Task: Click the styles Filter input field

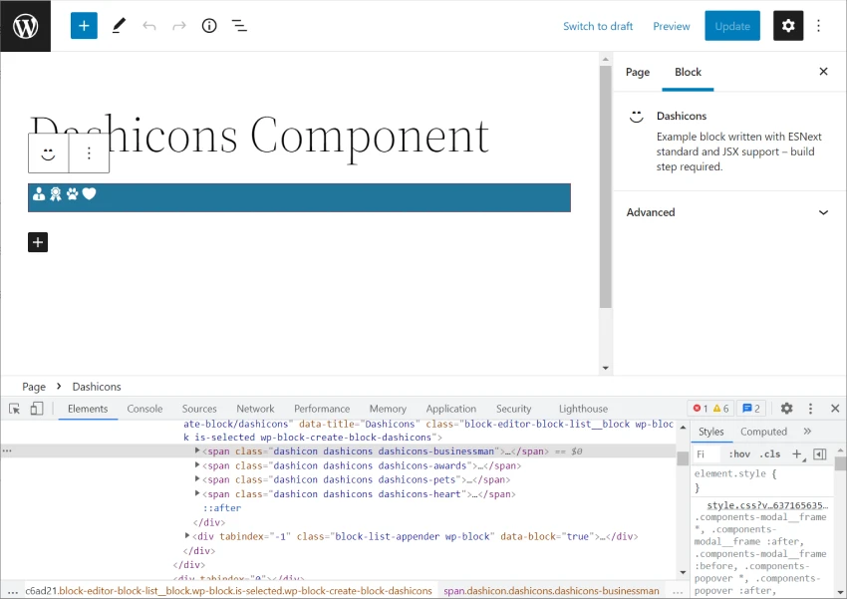Action: click(x=707, y=454)
